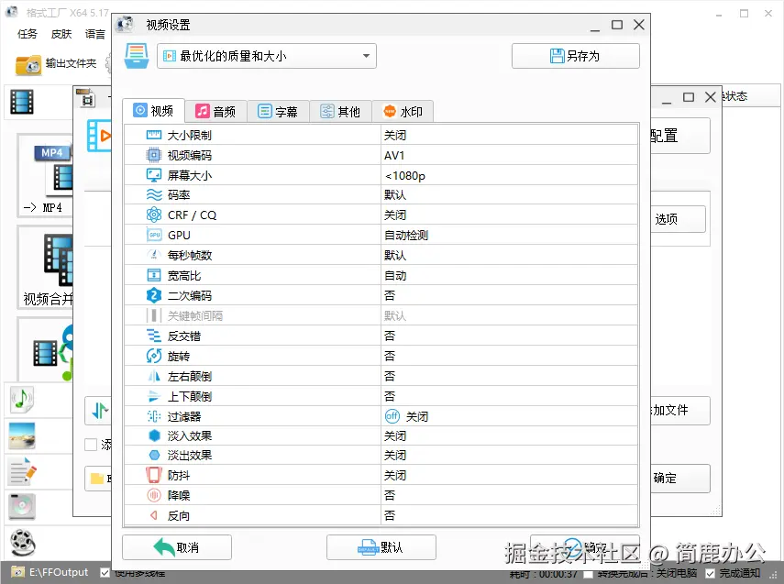Toggle the filter (过滤器) off switch
This screenshot has height=584, width=784.
pos(392,415)
